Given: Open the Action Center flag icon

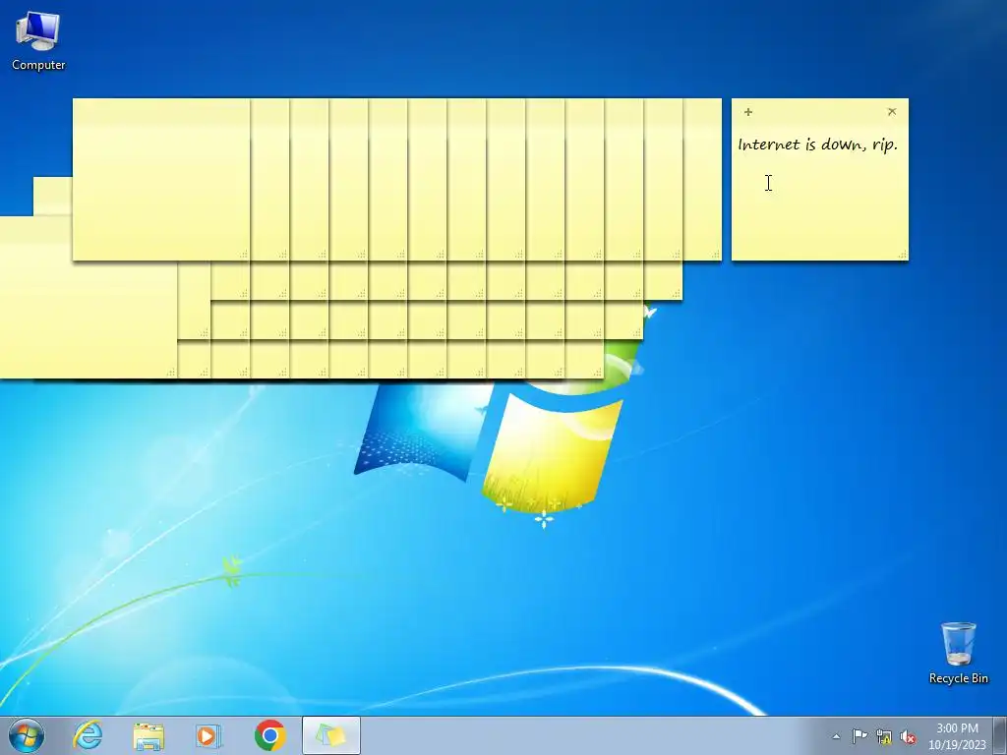Looking at the screenshot, I should (x=859, y=736).
